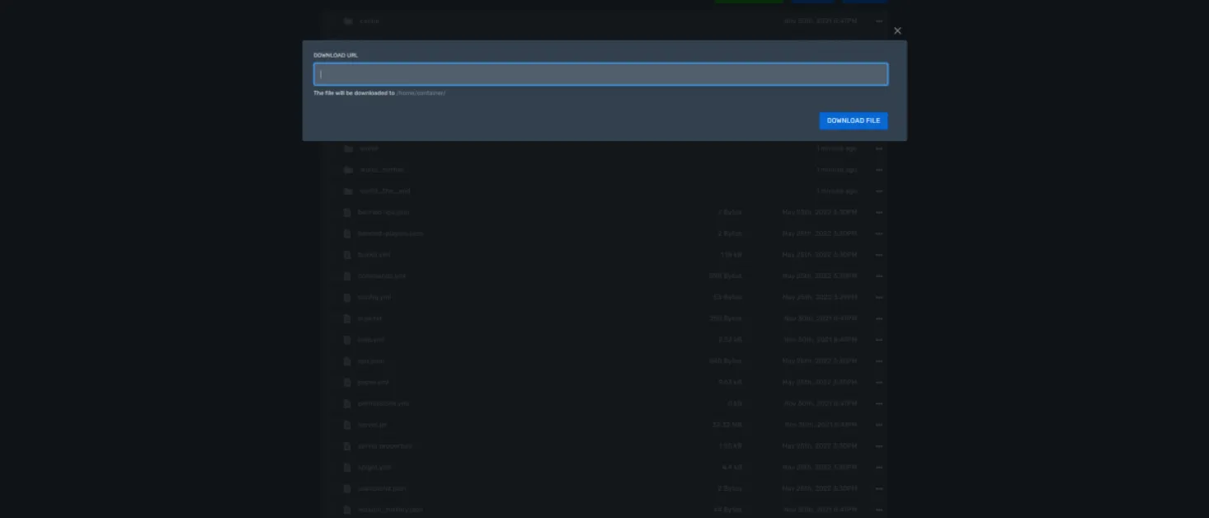Open the world_nether folder icon

point(348,170)
